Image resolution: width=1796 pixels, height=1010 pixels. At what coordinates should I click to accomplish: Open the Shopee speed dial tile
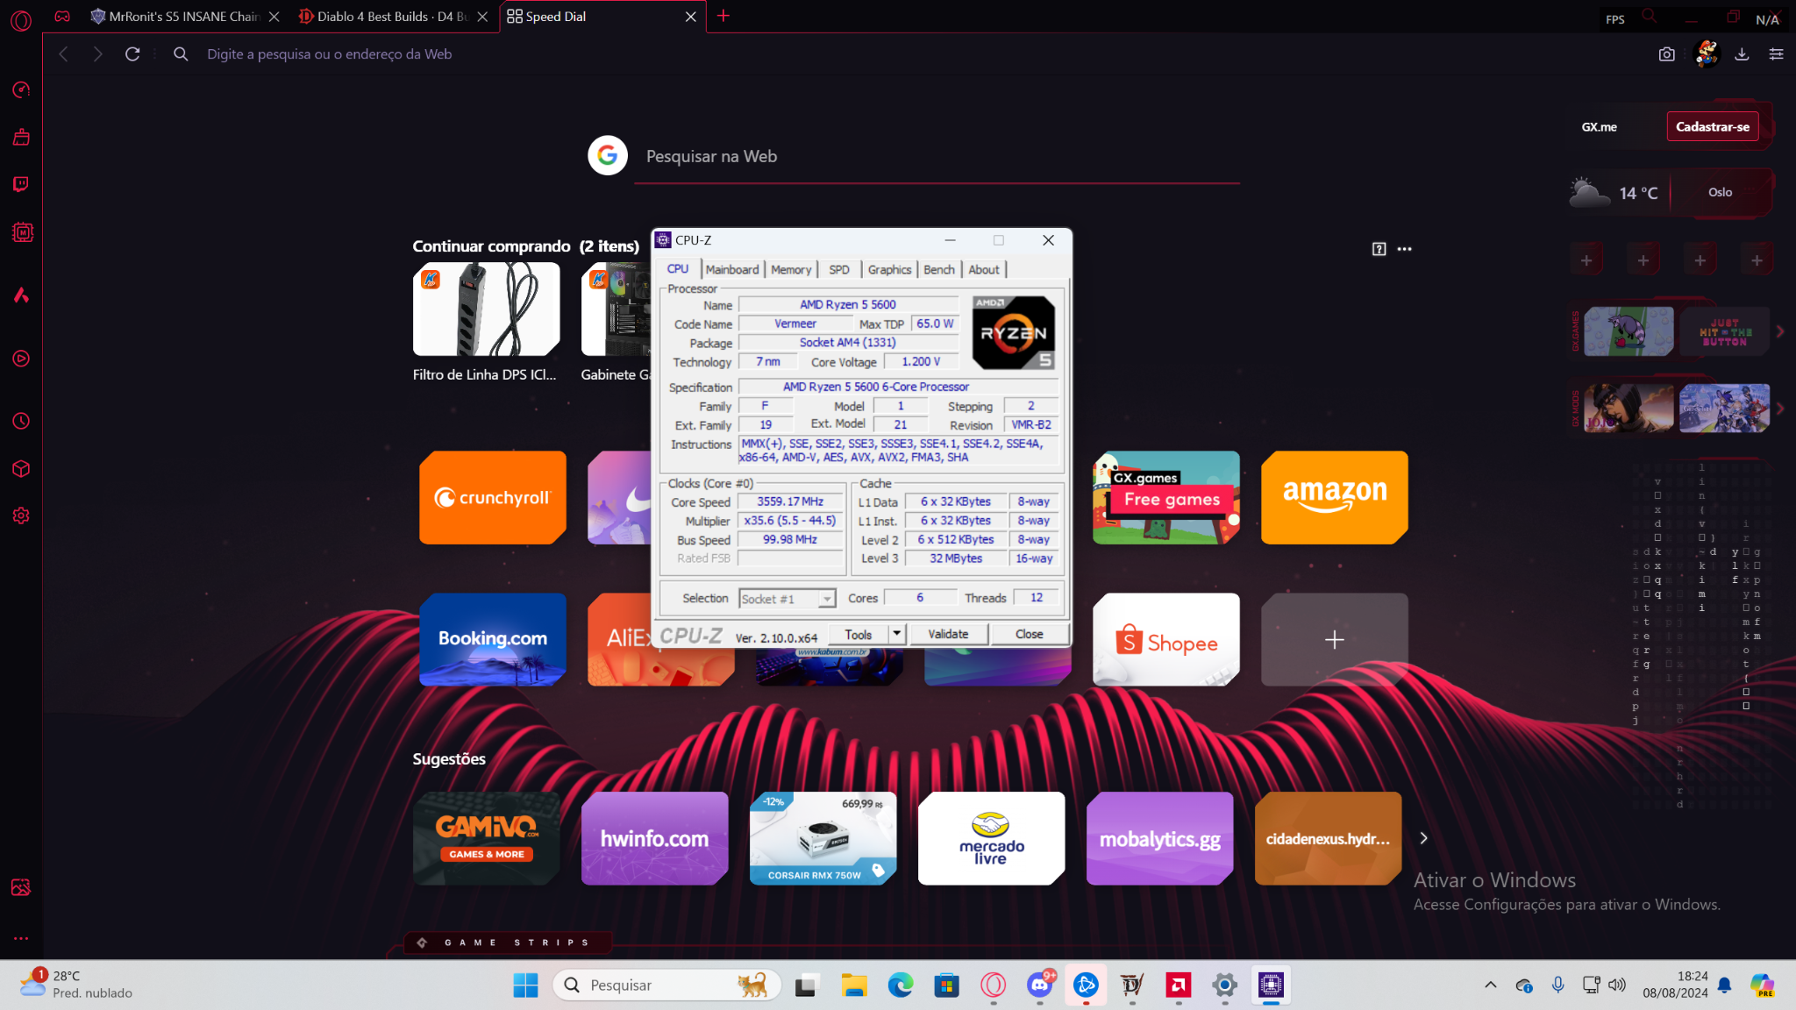[1166, 639]
